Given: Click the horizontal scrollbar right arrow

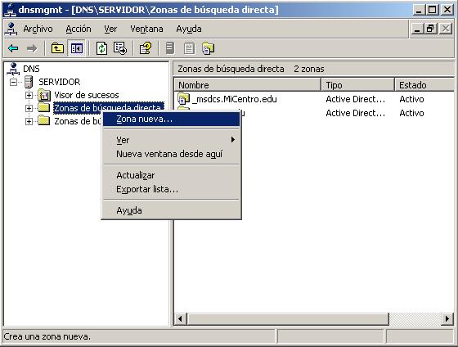Looking at the screenshot, I should tap(447, 318).
